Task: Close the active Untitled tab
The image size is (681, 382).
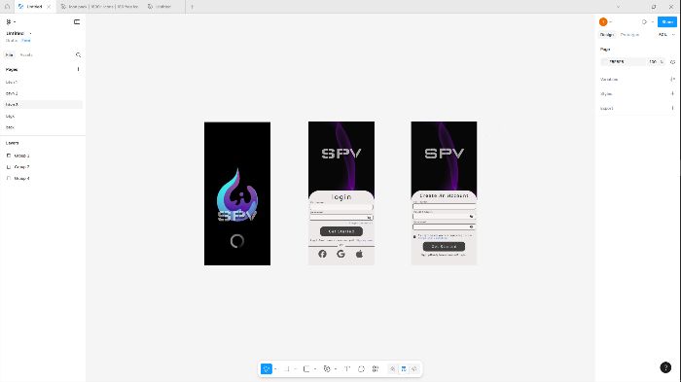Action: click(x=49, y=7)
